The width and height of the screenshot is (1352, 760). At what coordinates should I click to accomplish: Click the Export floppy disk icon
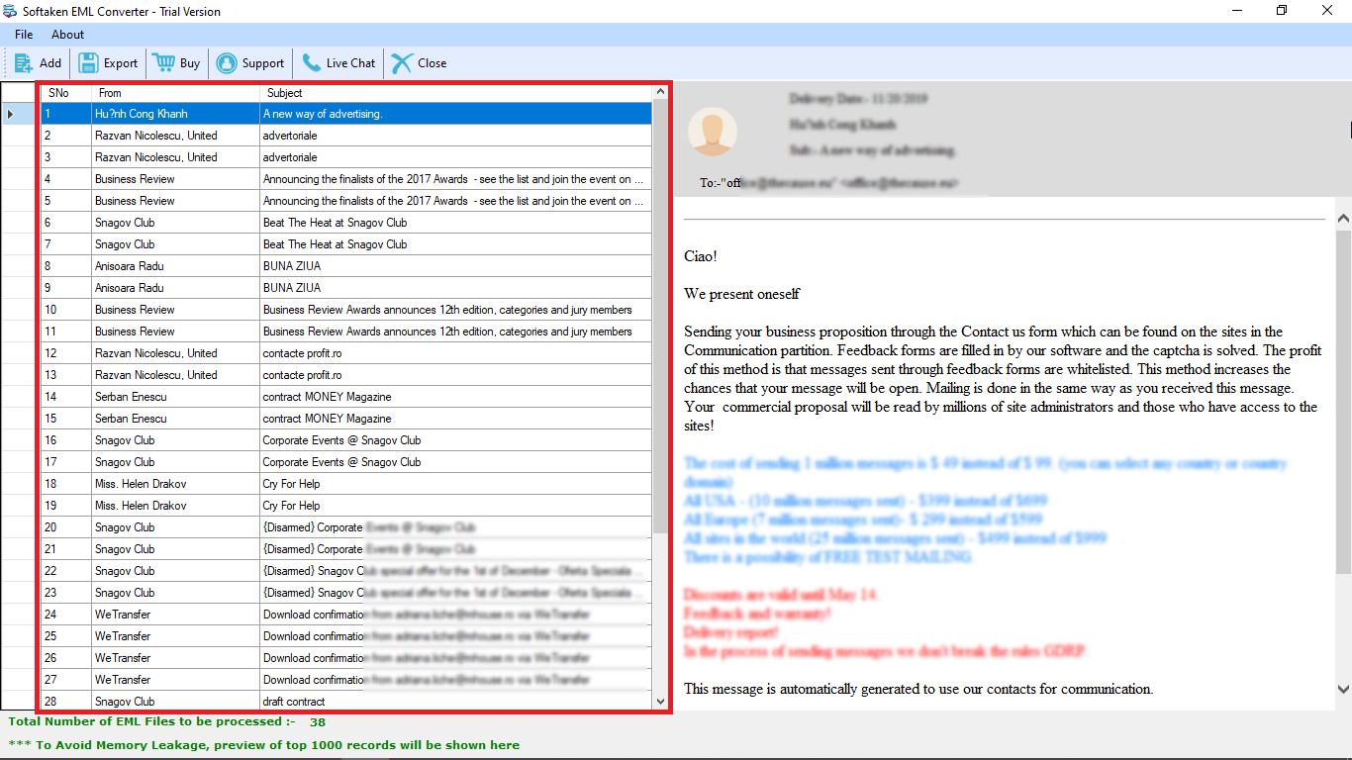point(88,63)
